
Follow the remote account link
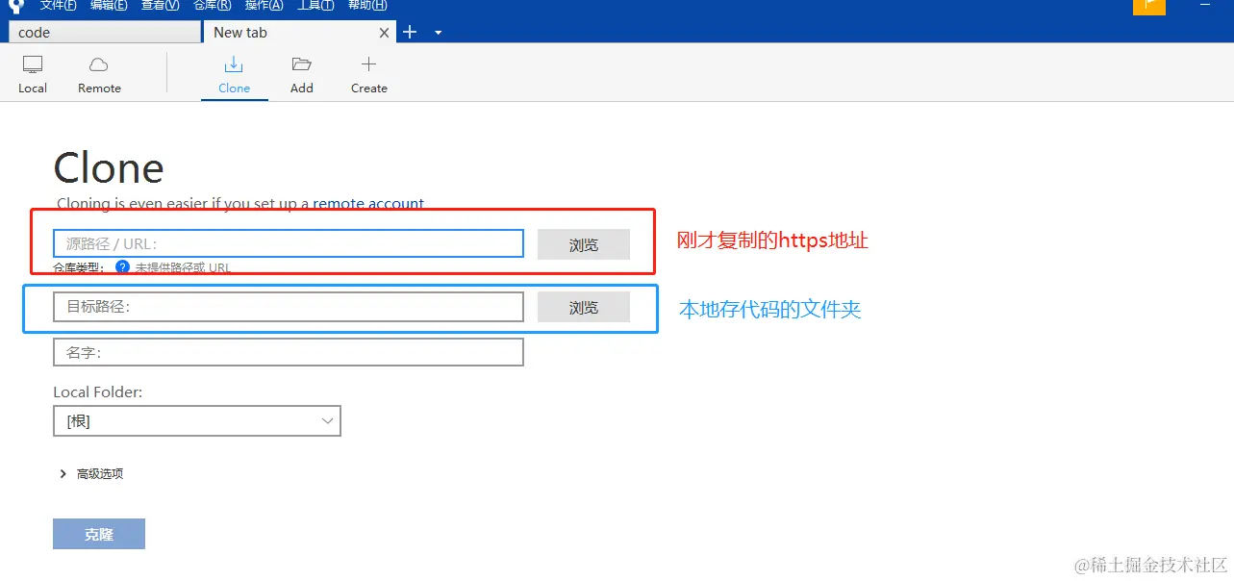(x=368, y=204)
